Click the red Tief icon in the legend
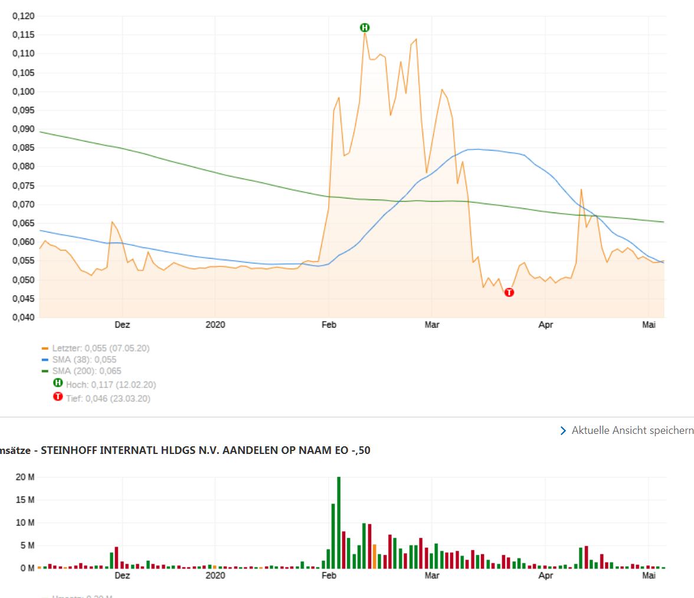The height and width of the screenshot is (598, 694). (x=57, y=397)
